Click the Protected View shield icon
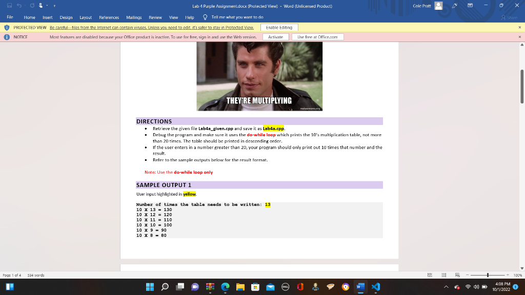The width and height of the screenshot is (525, 295). [x=7, y=28]
